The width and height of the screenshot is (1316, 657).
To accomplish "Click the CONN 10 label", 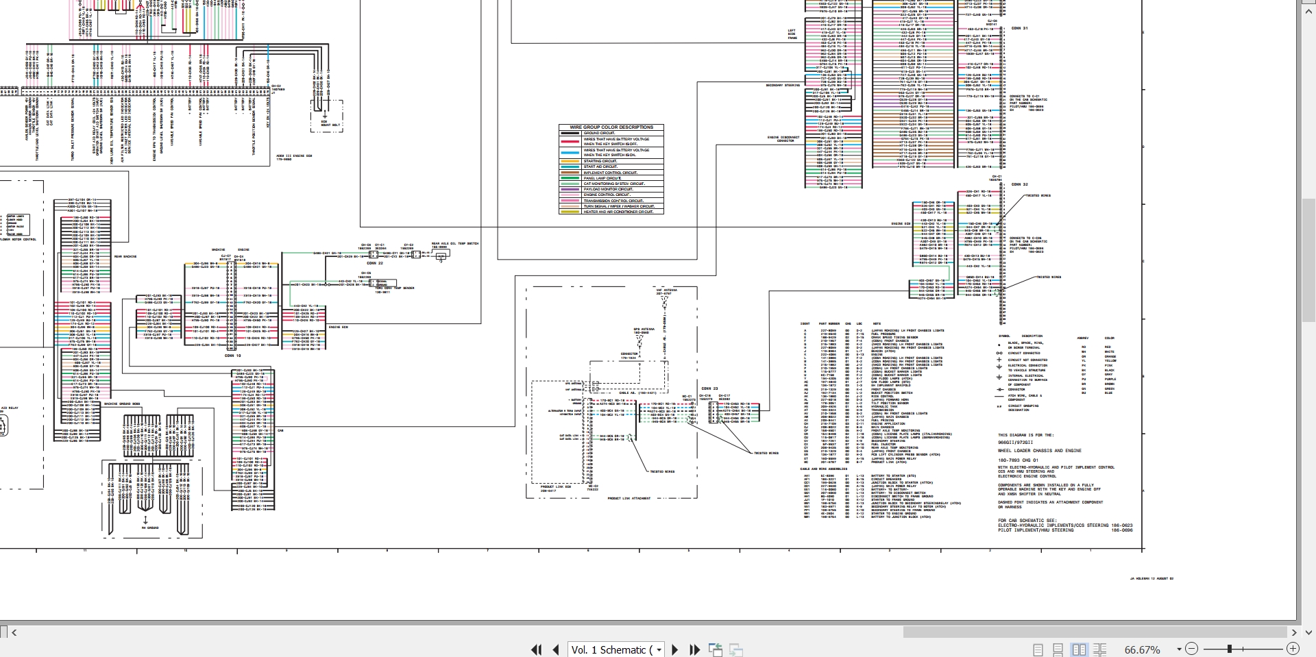I will click(x=233, y=356).
